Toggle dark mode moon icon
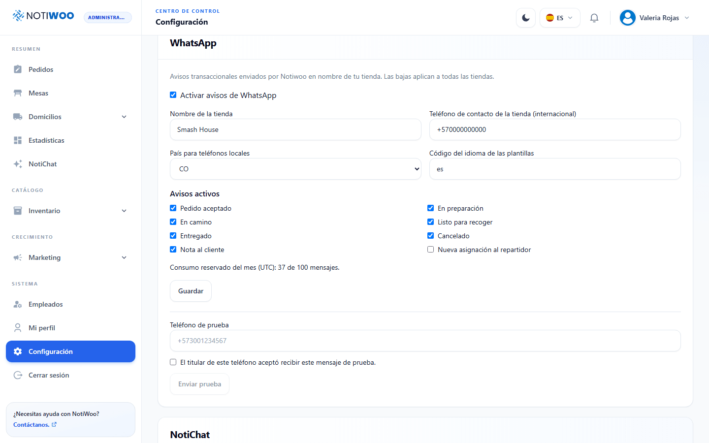The image size is (709, 443). pos(526,18)
